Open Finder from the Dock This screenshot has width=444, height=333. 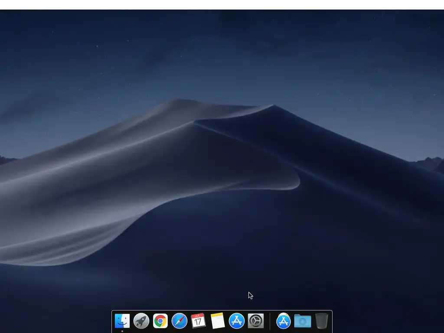coord(122,321)
